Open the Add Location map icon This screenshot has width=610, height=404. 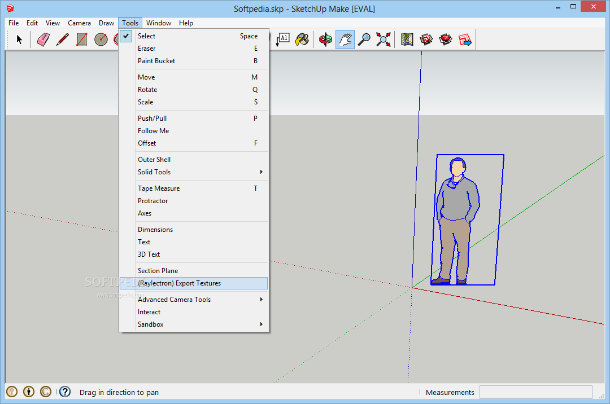pos(407,39)
